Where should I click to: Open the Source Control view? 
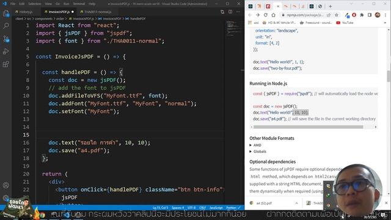pos(5,38)
